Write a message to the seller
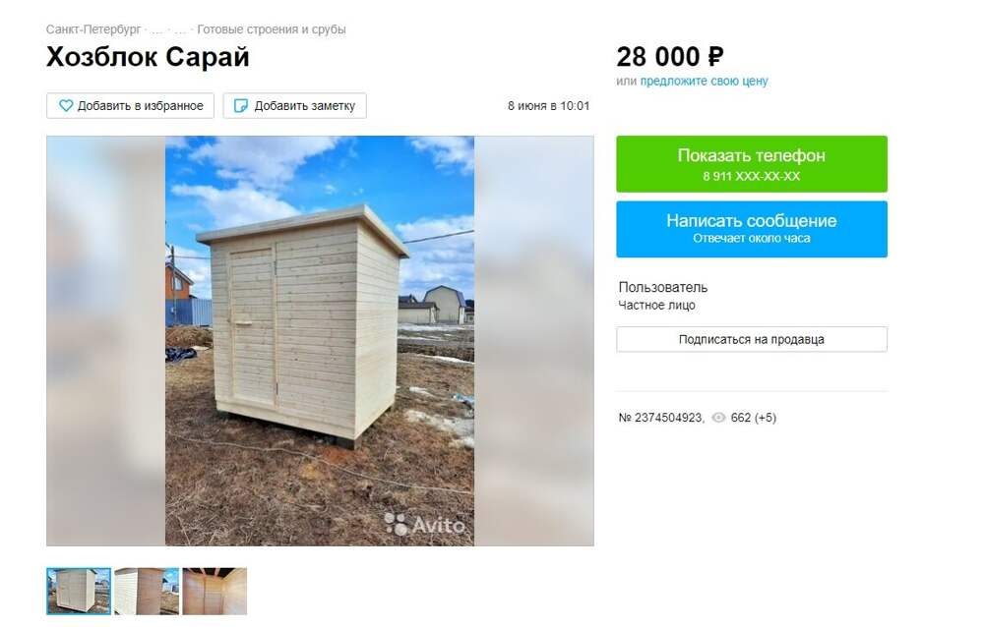Viewport: 984px width, 627px height. point(752,230)
